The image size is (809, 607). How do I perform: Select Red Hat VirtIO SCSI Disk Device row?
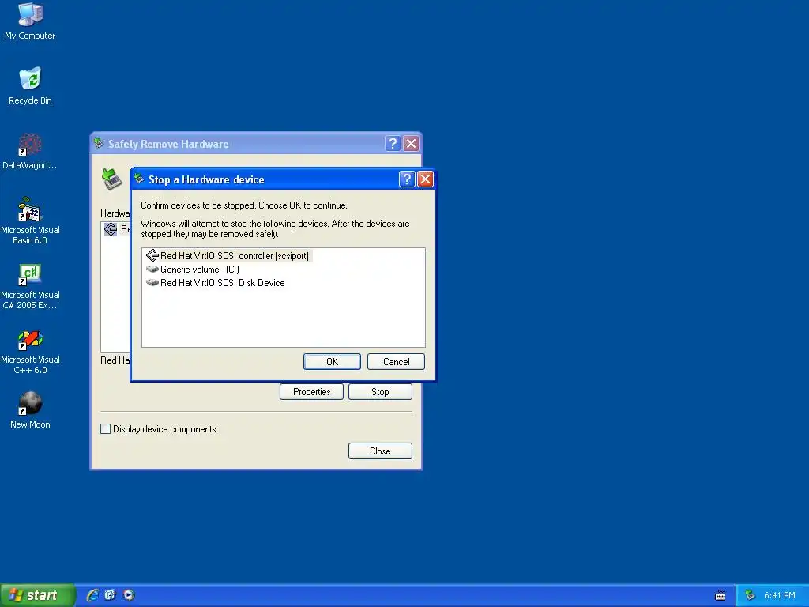pyautogui.click(x=216, y=283)
